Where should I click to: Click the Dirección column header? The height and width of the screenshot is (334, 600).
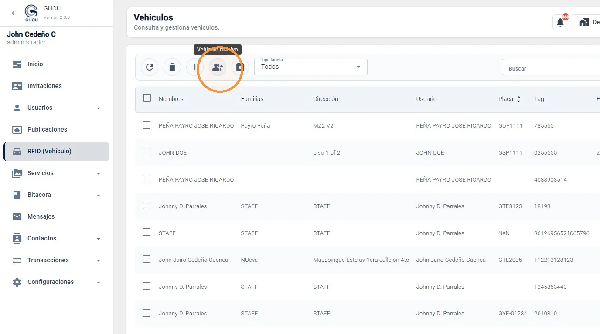point(326,99)
